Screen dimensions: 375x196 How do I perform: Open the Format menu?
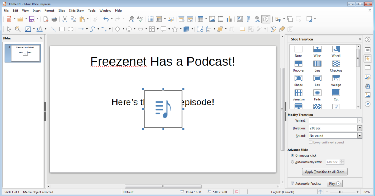point(49,11)
